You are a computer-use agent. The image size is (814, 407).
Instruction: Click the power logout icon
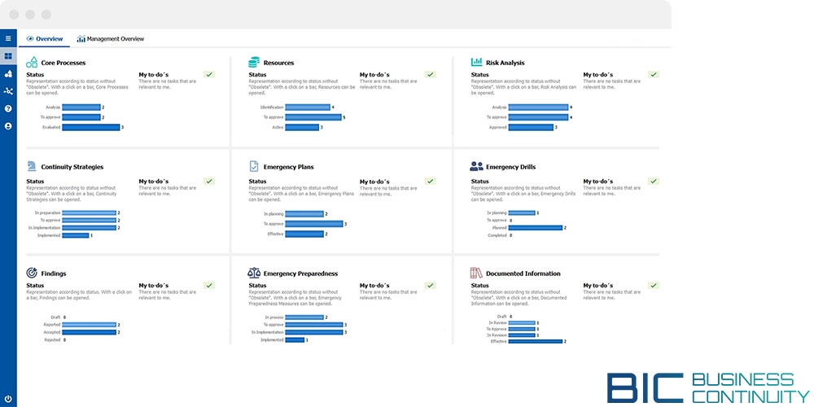pos(8,399)
